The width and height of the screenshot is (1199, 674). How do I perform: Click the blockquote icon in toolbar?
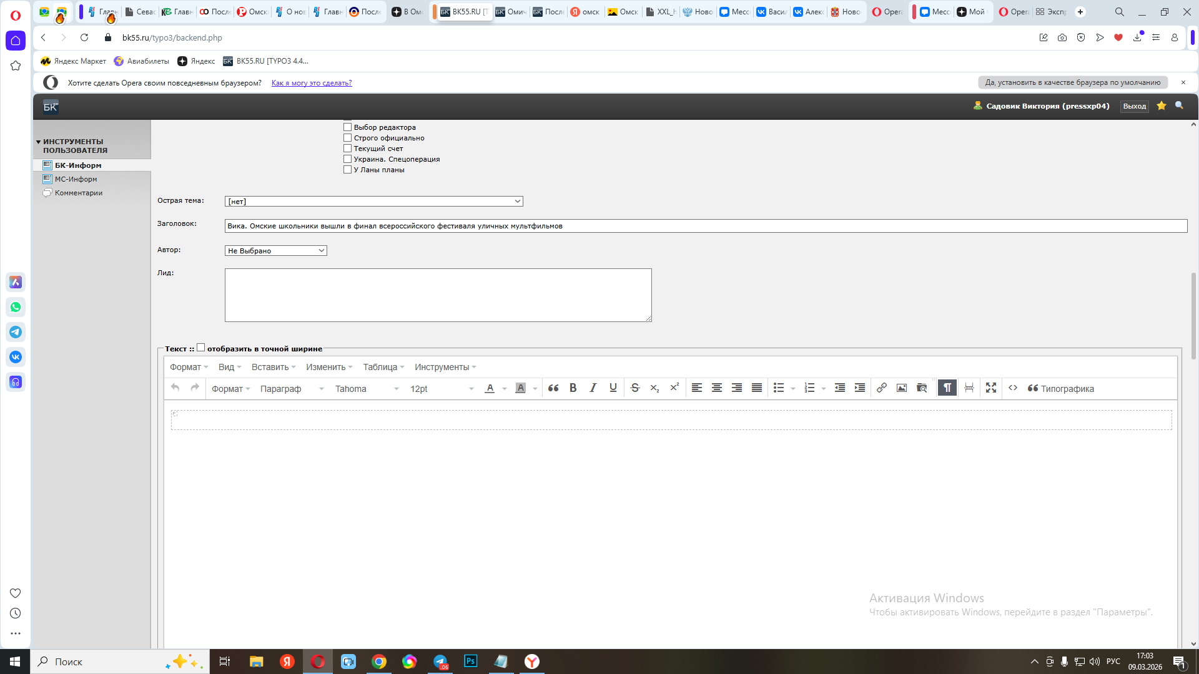point(553,388)
